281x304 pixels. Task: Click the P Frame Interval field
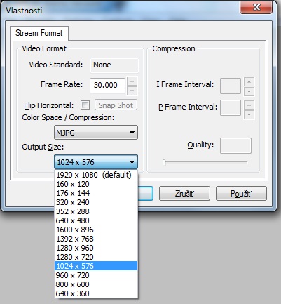click(x=231, y=108)
